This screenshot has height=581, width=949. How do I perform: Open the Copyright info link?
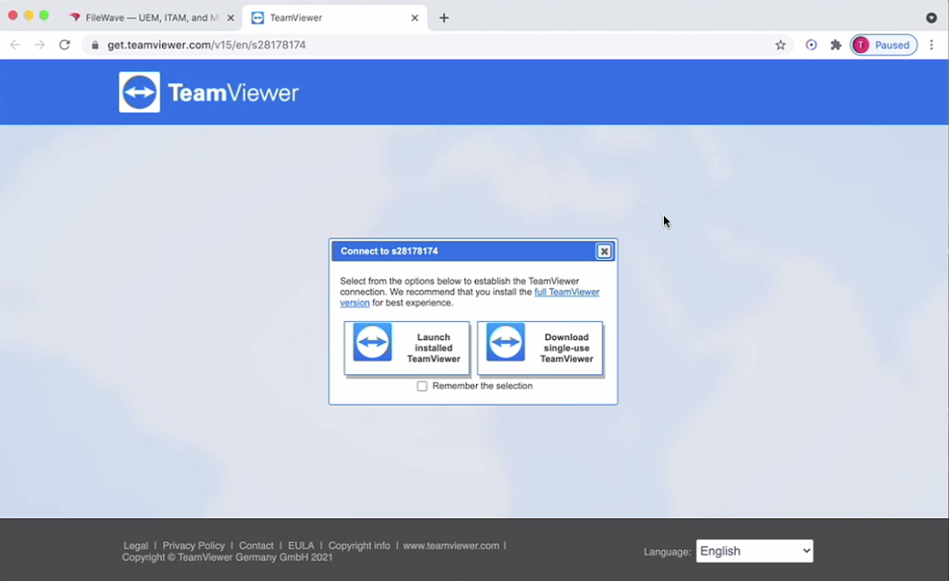359,545
